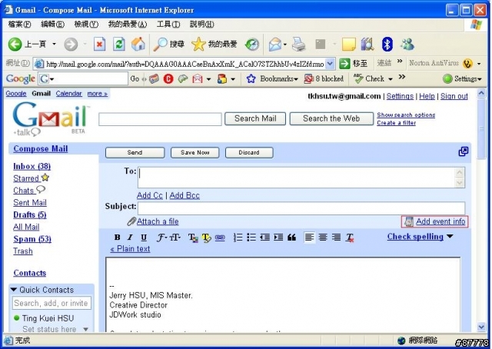Image resolution: width=492 pixels, height=349 pixels.
Task: Open IE Search magnifier button
Action: pos(169,45)
